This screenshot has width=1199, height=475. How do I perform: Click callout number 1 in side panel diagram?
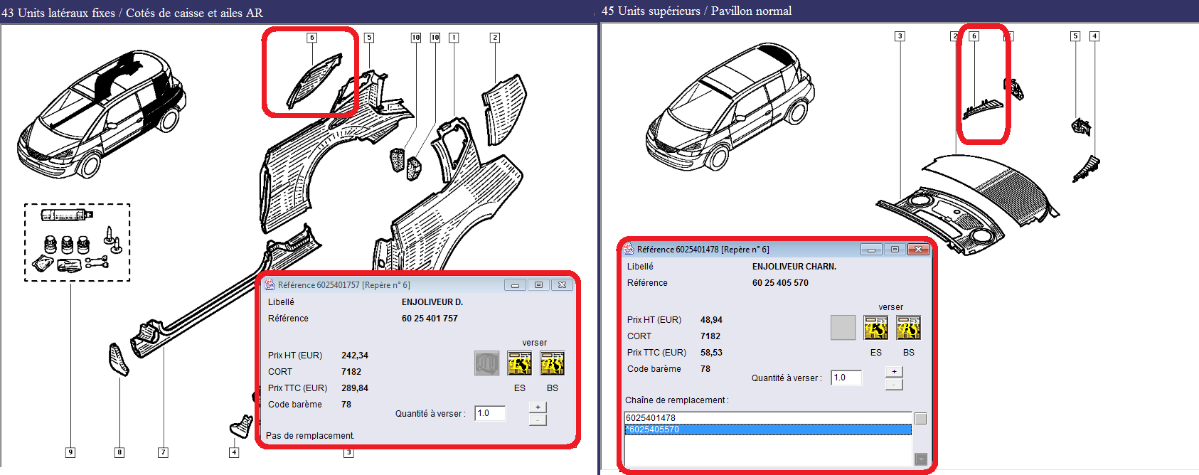[454, 38]
